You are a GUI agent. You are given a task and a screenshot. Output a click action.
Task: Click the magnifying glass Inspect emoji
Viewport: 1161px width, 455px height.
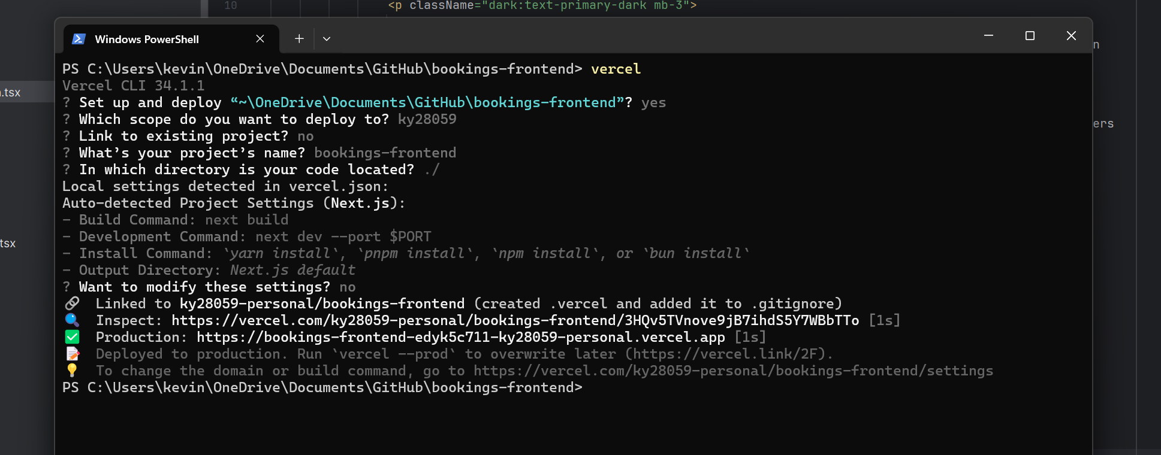click(72, 320)
